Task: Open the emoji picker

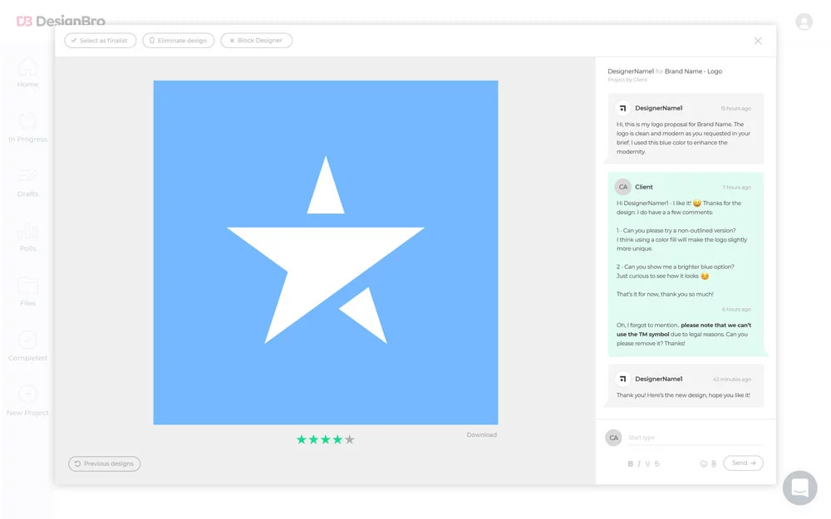Action: (x=704, y=463)
